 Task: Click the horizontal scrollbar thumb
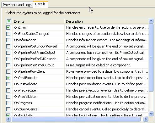point(76,119)
